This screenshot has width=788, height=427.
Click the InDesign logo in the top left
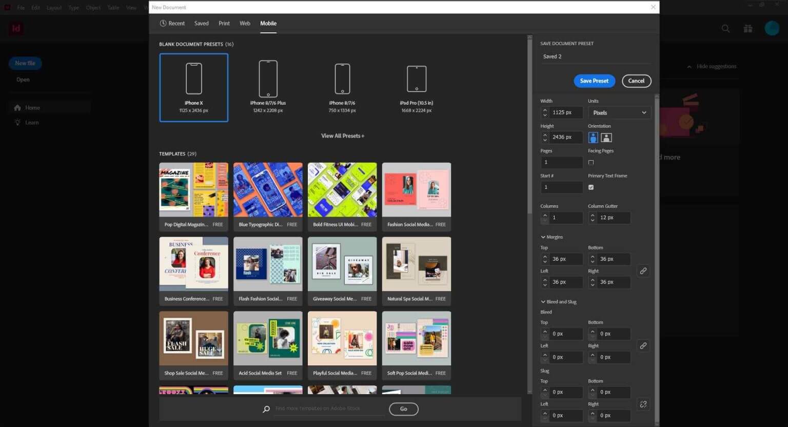(15, 28)
